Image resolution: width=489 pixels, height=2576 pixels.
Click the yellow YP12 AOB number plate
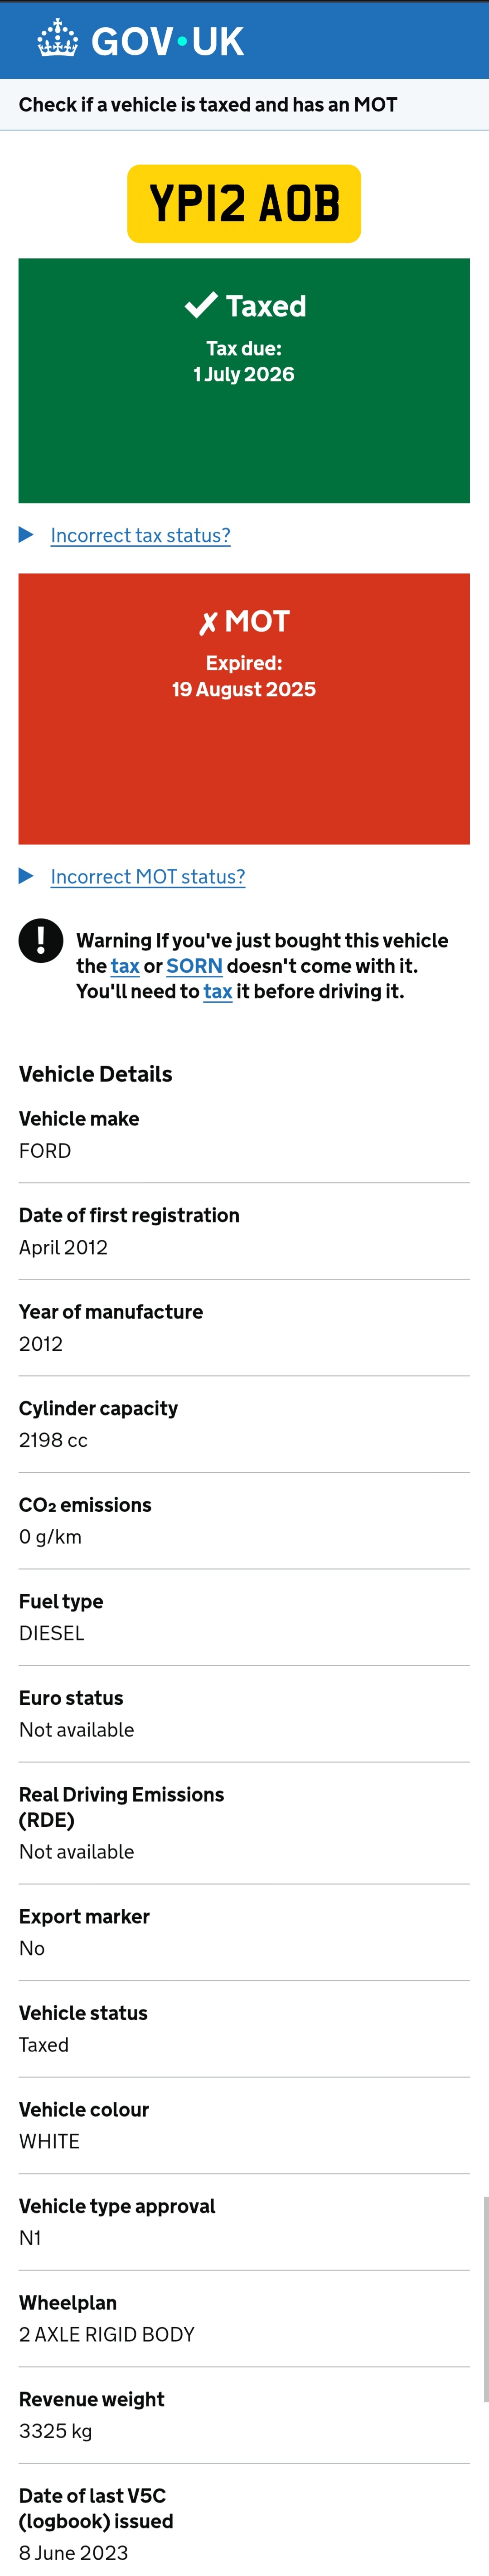244,204
